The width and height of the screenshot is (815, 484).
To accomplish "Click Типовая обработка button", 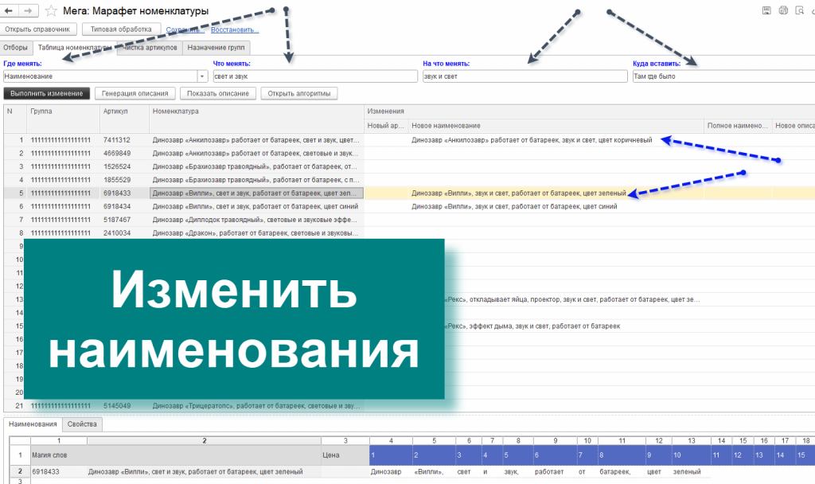I will click(121, 29).
